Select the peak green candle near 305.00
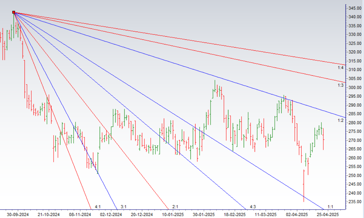 (215, 88)
